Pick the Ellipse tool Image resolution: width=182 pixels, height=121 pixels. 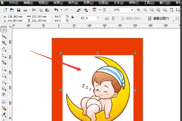pos(4,75)
